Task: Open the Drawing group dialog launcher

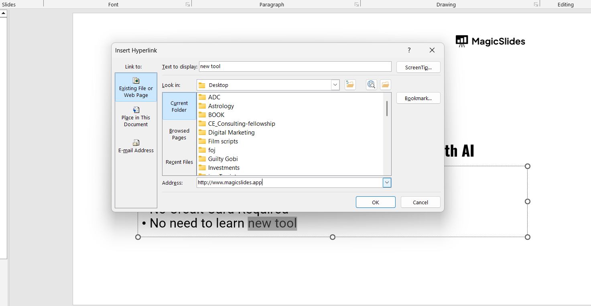Action: [x=536, y=4]
